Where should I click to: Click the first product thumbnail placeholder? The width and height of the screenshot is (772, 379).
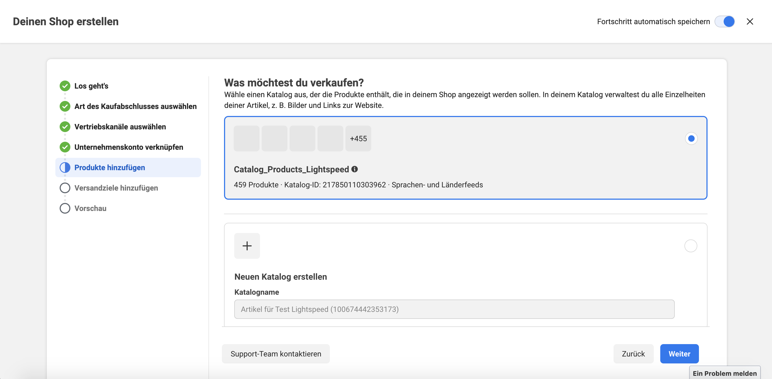point(246,138)
